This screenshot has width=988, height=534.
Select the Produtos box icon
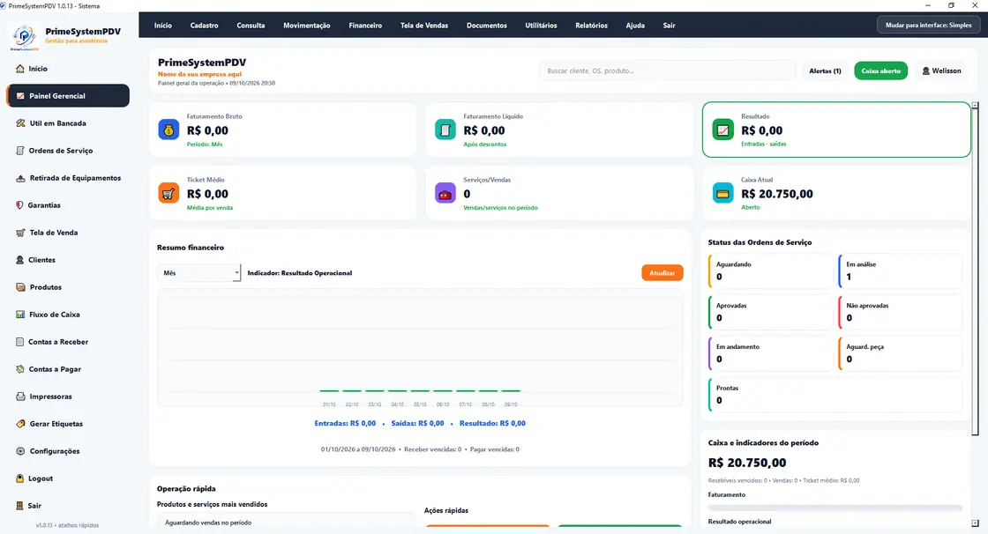20,287
